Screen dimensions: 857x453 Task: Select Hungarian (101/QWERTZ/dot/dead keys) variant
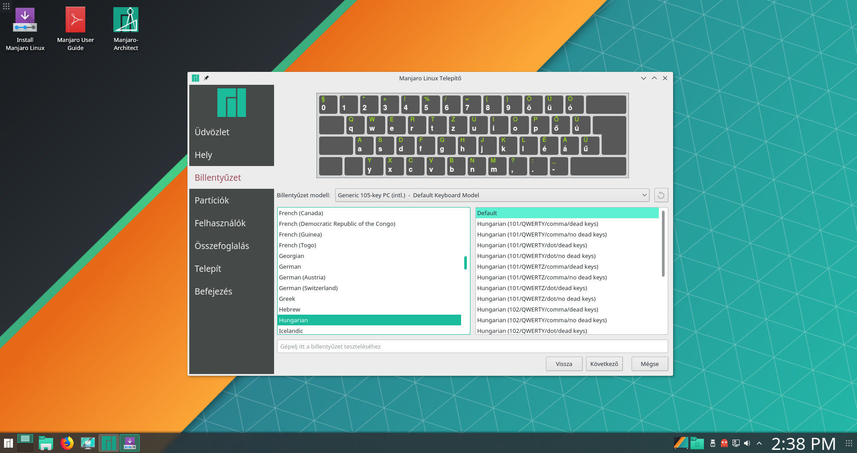coord(567,288)
